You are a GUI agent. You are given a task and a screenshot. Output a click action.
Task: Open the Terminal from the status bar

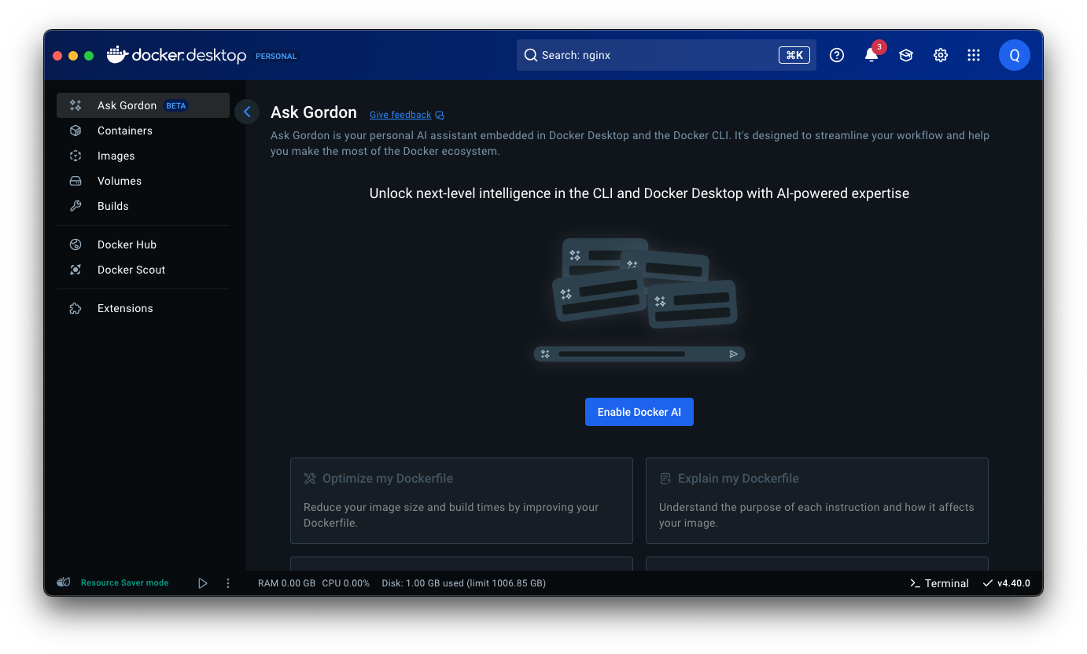click(939, 583)
